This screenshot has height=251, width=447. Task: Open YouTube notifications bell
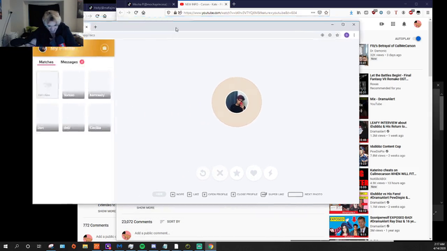click(404, 24)
